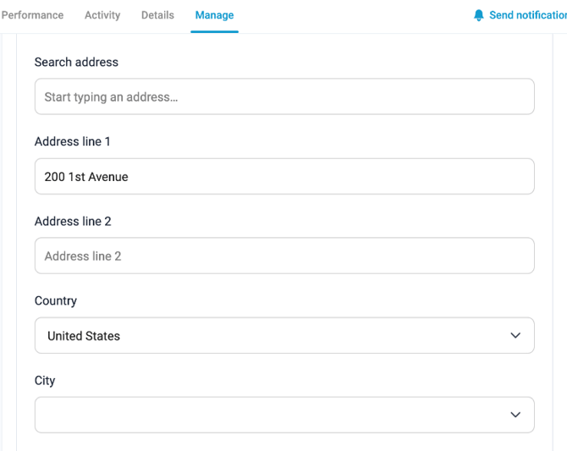
Task: Click the Address line 2 label text
Action: (73, 222)
